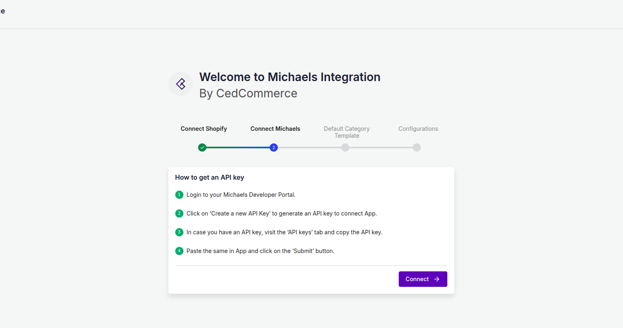Go to the Configurations step label
Viewport: 623px width, 328px height.
coord(418,129)
